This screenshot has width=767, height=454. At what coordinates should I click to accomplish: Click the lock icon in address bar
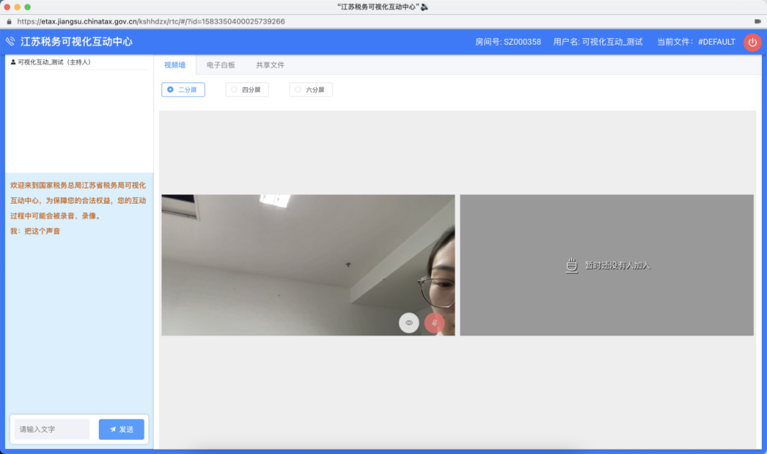tap(9, 21)
